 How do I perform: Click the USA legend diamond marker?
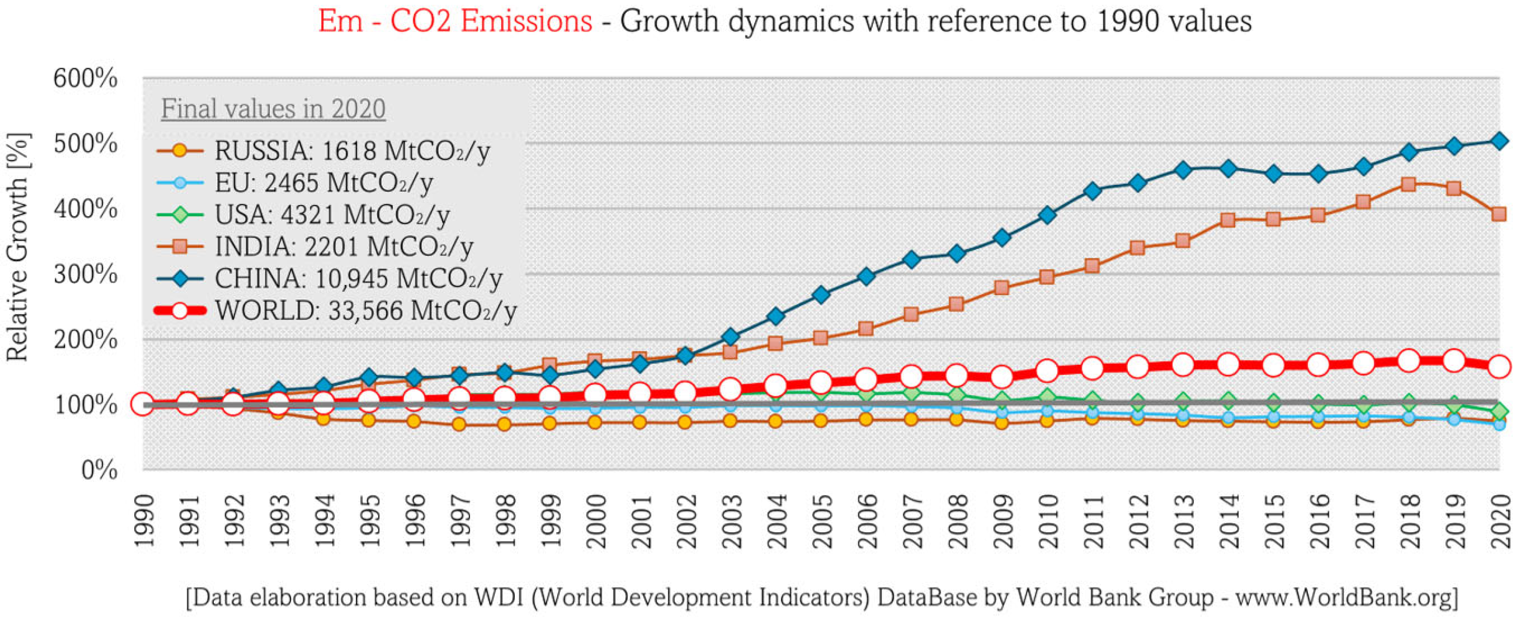tap(180, 215)
